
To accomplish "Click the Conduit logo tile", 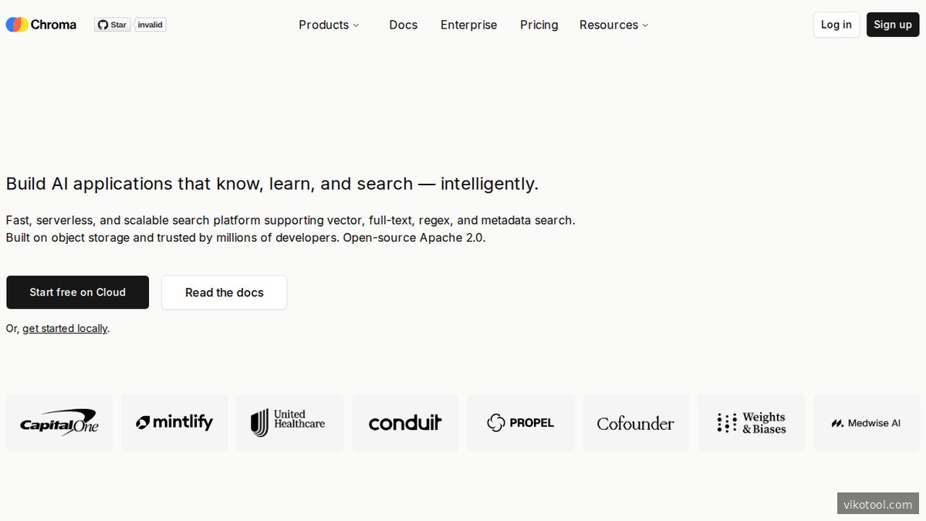I will pos(405,423).
